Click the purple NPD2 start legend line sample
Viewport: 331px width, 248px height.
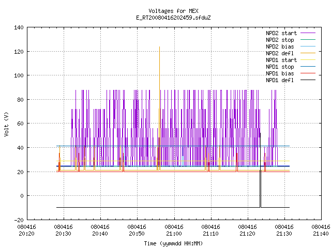tap(308, 33)
